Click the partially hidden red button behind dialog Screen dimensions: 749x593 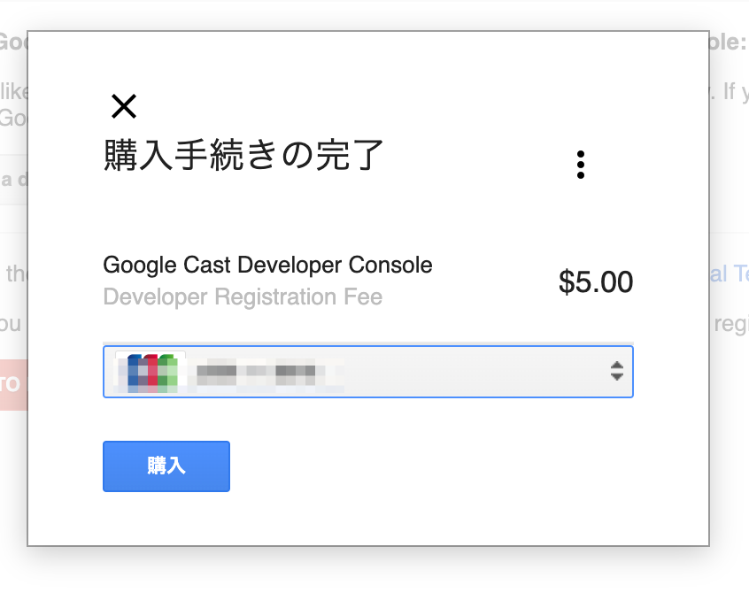(x=14, y=384)
